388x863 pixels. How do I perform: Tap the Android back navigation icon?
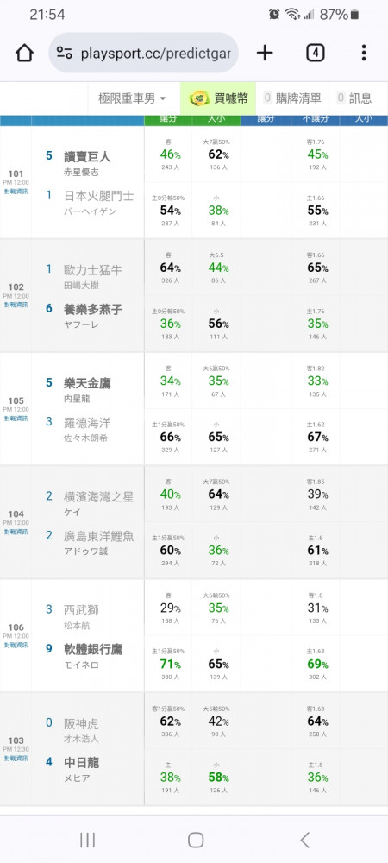(305, 840)
